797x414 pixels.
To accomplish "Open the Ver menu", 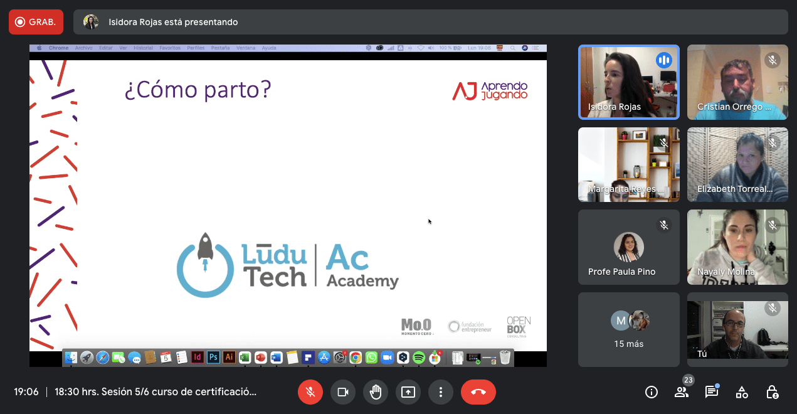I will click(124, 48).
